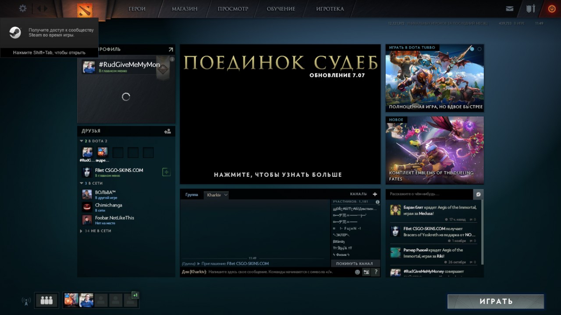Open the armory shield icon
The image size is (561, 315).
pyautogui.click(x=531, y=9)
